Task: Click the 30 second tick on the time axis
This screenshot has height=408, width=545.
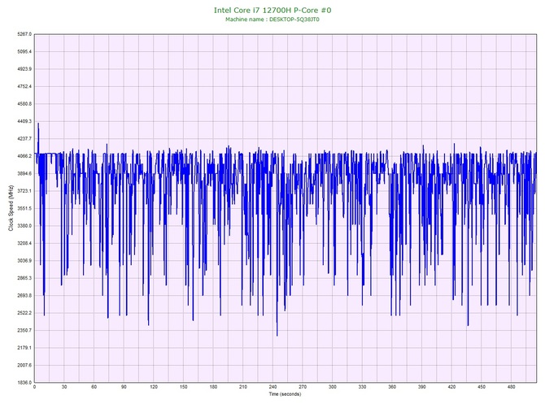Action: click(64, 387)
